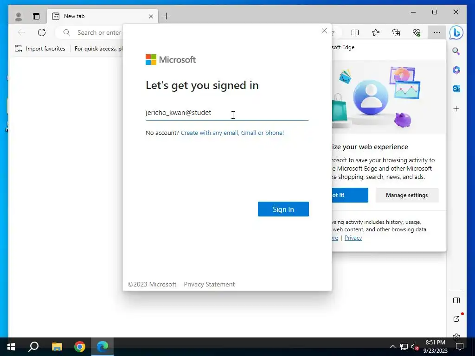This screenshot has width=475, height=356.
Task: Click the Microsoft logo in dialog
Action: coord(171,60)
